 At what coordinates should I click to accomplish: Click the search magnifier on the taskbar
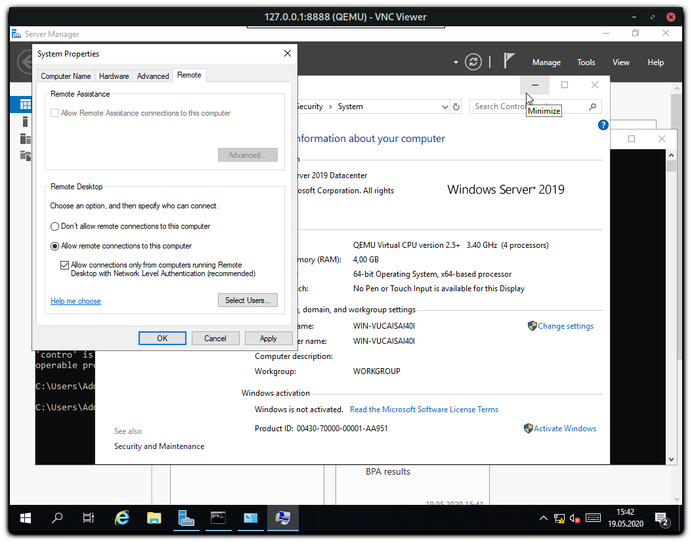(x=57, y=518)
